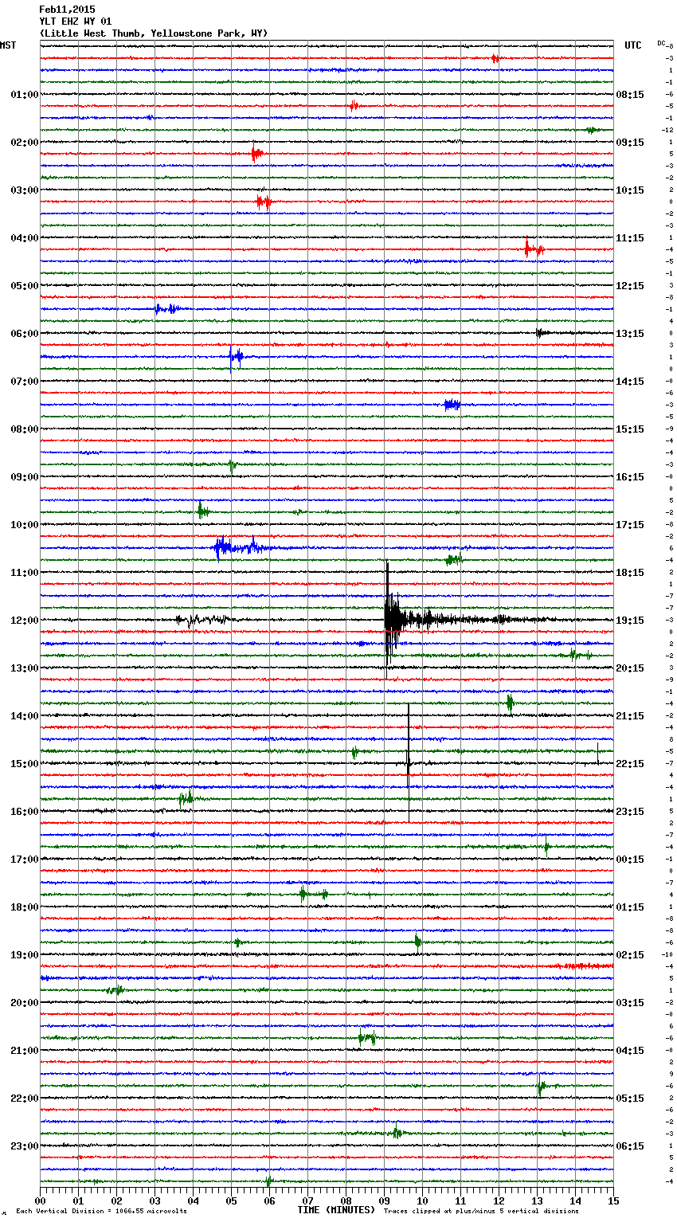Screen dimensions: 677x1222
Task: Select the 07:00 MST time label
Action: [x=25, y=382]
